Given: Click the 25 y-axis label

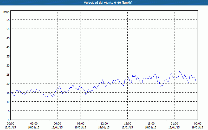Looking at the screenshot, I should point(8,75).
